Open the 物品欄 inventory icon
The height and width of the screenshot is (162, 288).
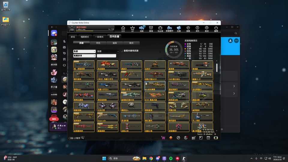click(160, 28)
